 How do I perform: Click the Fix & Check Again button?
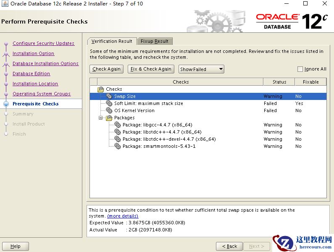(x=151, y=69)
